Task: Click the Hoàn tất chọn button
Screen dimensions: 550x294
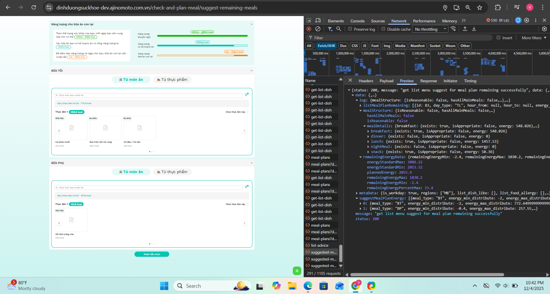Action: pos(152,254)
